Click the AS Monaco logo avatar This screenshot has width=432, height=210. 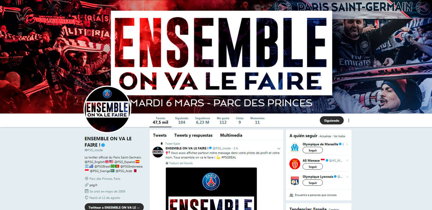coord(295,164)
